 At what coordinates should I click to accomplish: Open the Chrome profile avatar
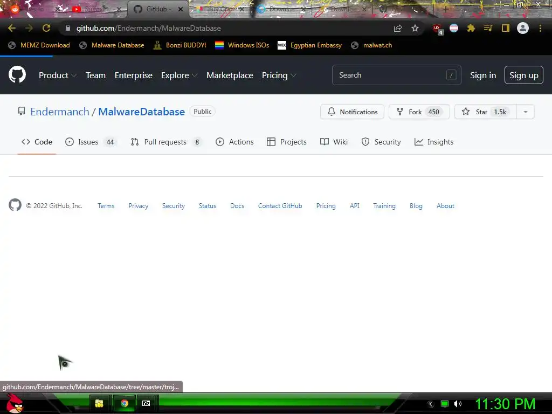tap(522, 28)
